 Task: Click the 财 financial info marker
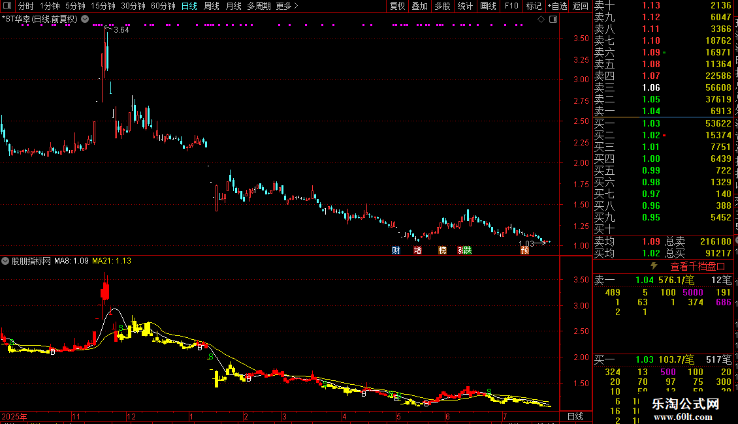396,250
